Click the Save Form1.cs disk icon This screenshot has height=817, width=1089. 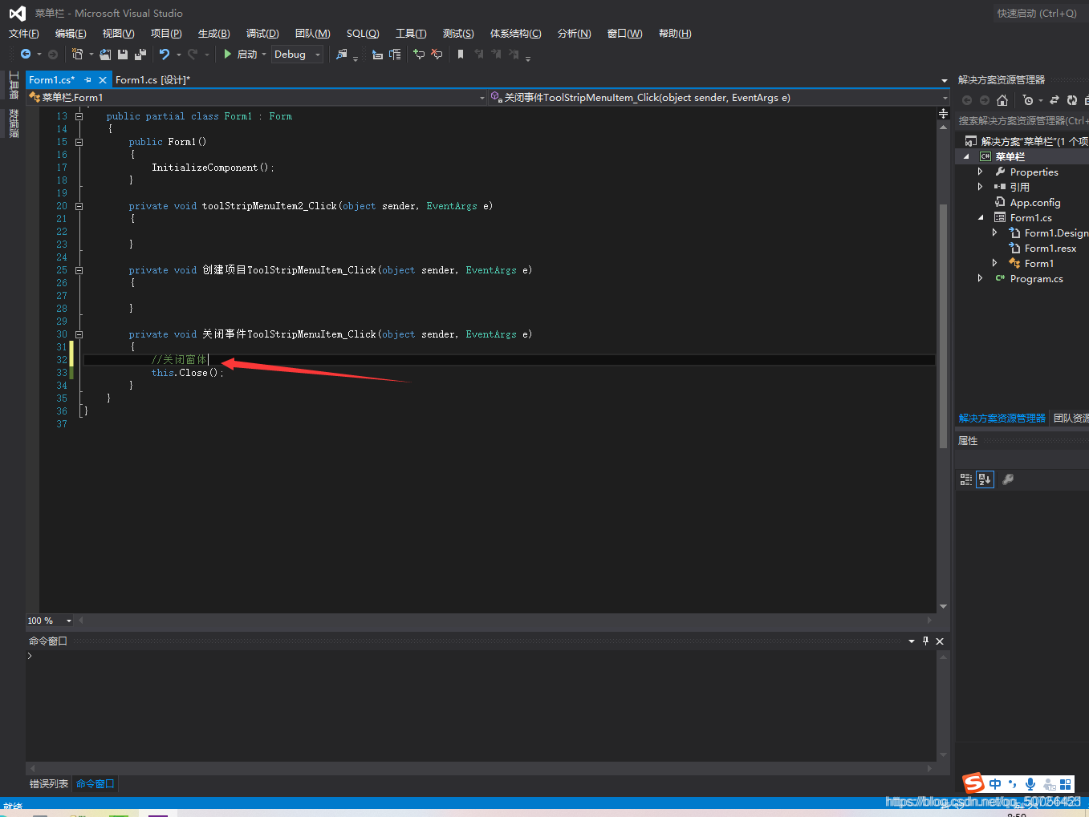point(123,54)
